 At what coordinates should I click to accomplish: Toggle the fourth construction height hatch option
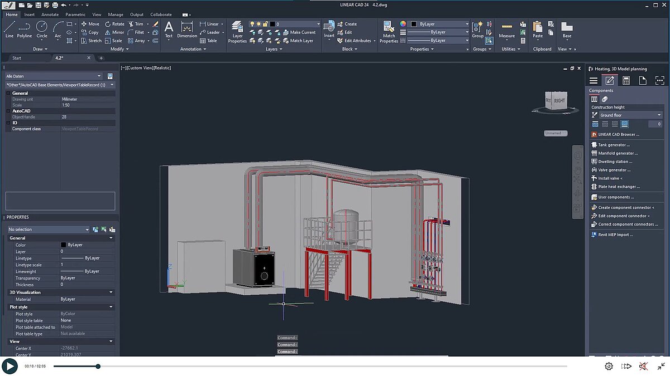pos(624,124)
